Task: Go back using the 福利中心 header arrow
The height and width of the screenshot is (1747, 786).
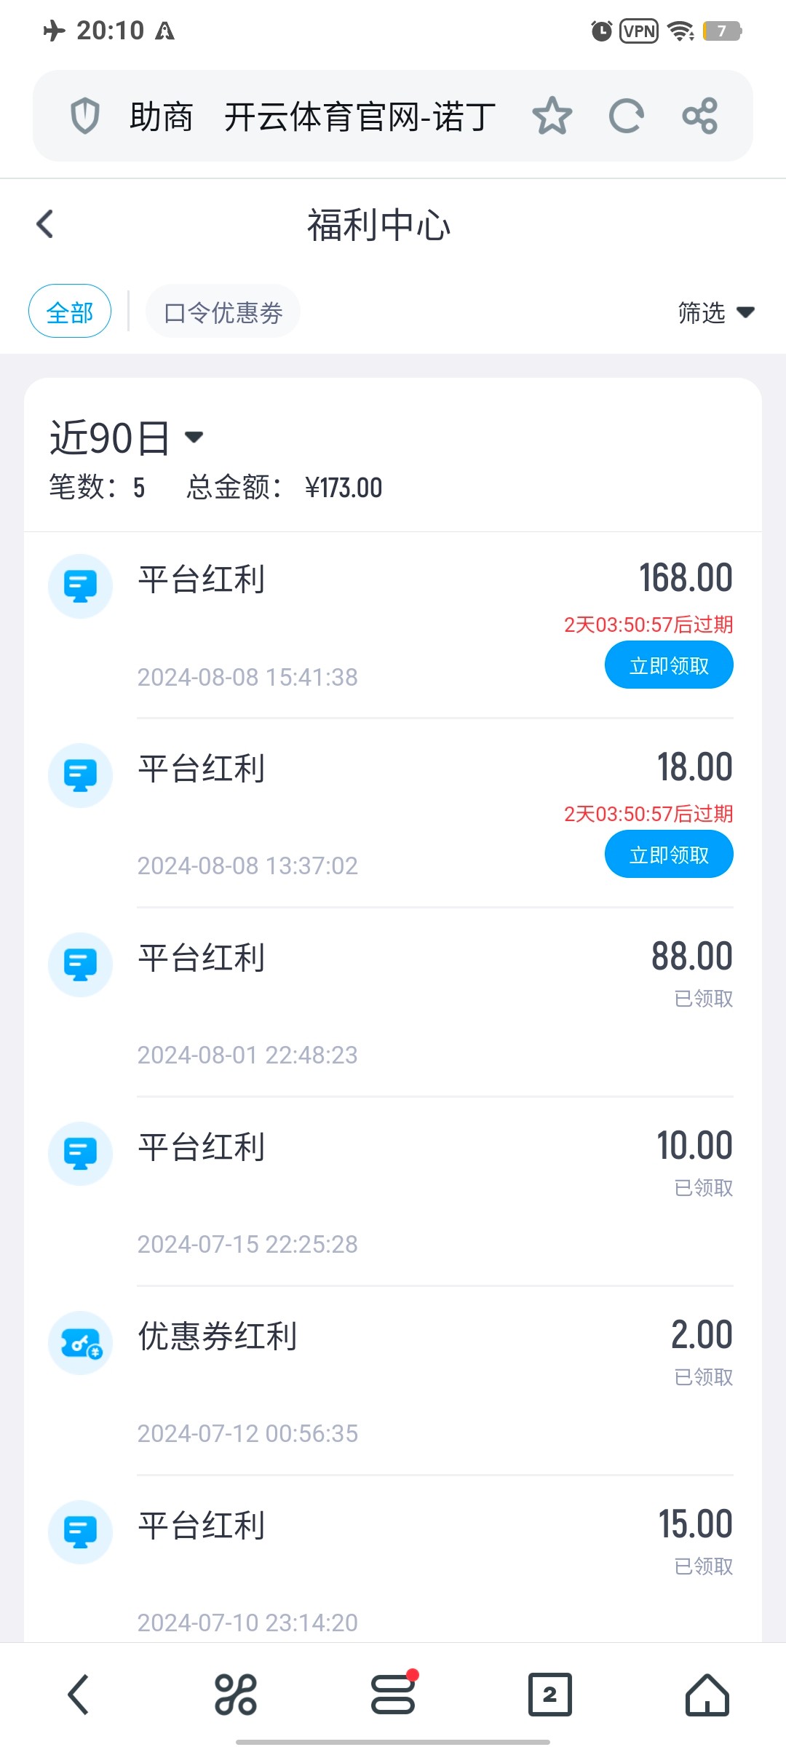Action: point(45,224)
